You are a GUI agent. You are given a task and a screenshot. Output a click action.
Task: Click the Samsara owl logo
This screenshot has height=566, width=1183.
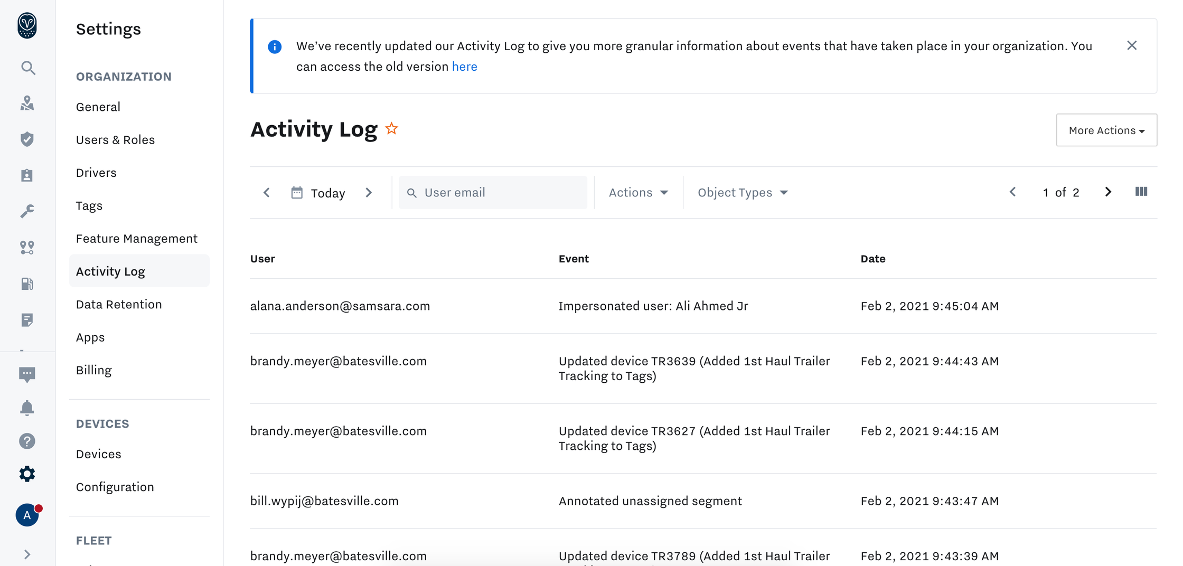click(x=27, y=25)
